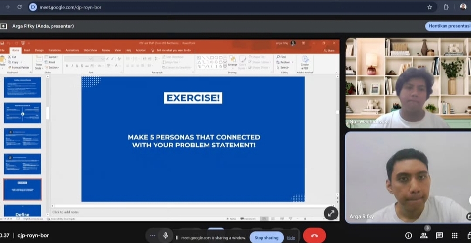Image resolution: width=471 pixels, height=243 pixels.
Task: Click the Find command
Action: (x=281, y=57)
